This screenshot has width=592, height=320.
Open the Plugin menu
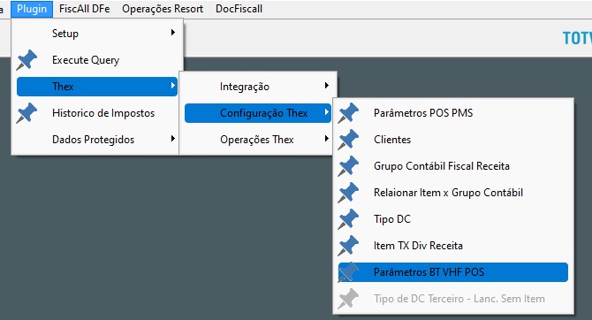tap(32, 9)
